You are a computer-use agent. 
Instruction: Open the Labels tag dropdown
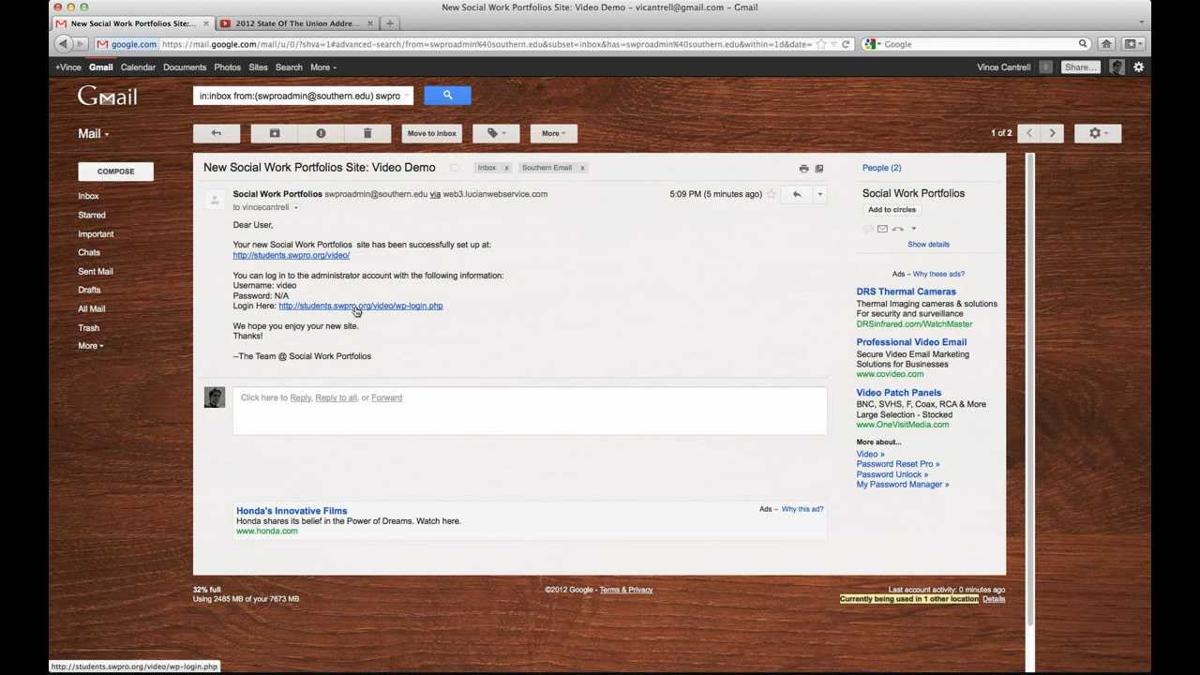click(x=496, y=133)
